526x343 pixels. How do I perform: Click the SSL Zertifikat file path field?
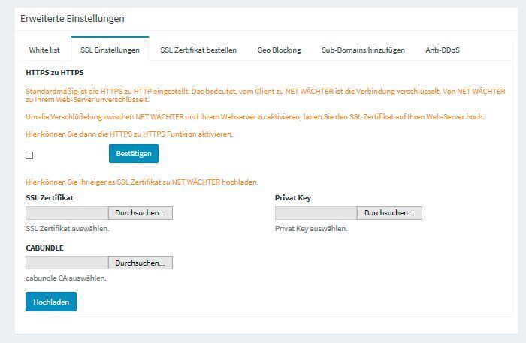pos(67,213)
